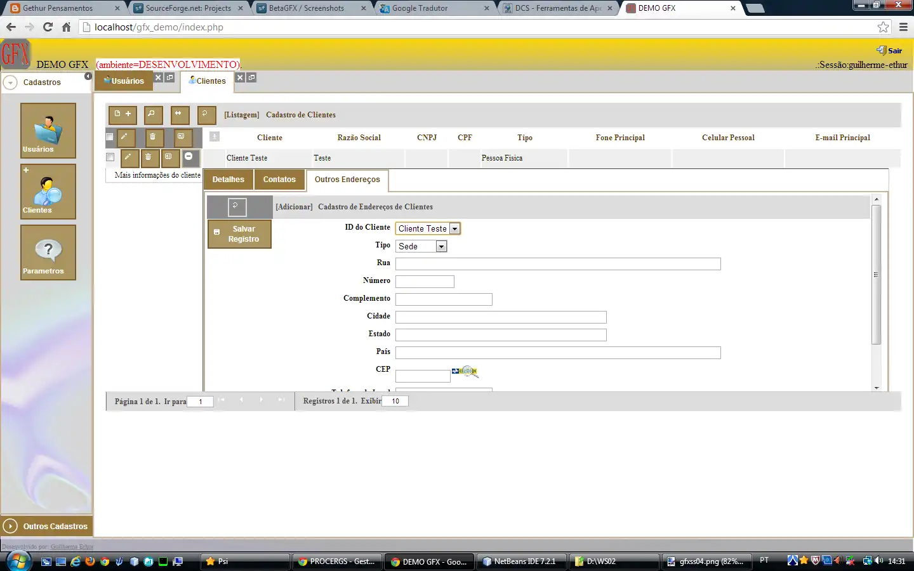Toggle the select-all checkbox in listing header
Screen dimensions: 914x571
(x=110, y=137)
